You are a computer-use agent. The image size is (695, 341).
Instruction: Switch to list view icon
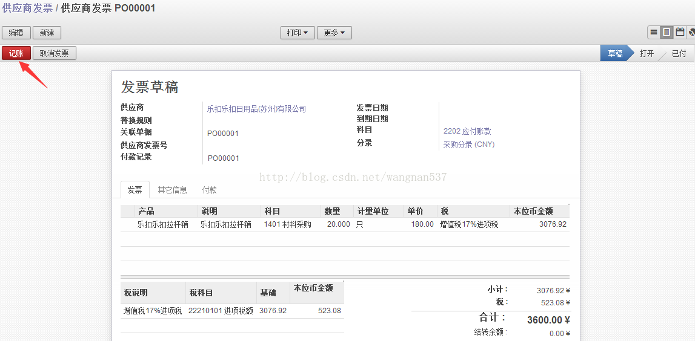[x=653, y=32]
